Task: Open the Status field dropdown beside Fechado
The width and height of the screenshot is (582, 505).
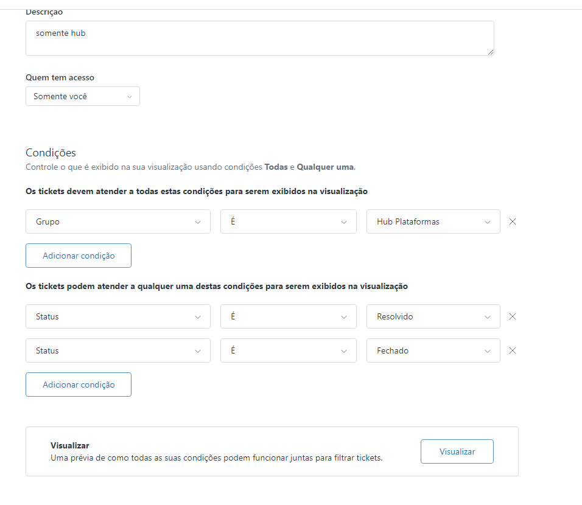Action: coord(118,350)
